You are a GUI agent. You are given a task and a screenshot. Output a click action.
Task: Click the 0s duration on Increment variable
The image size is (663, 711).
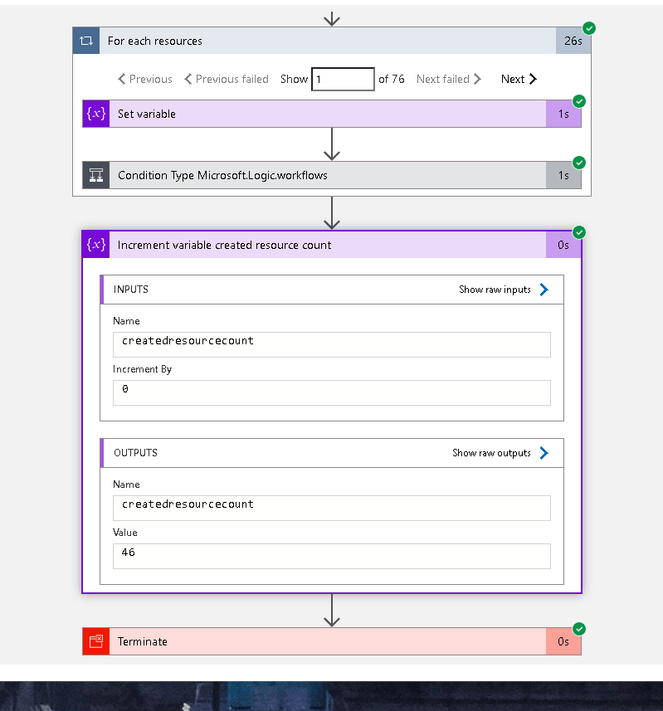[x=563, y=245]
